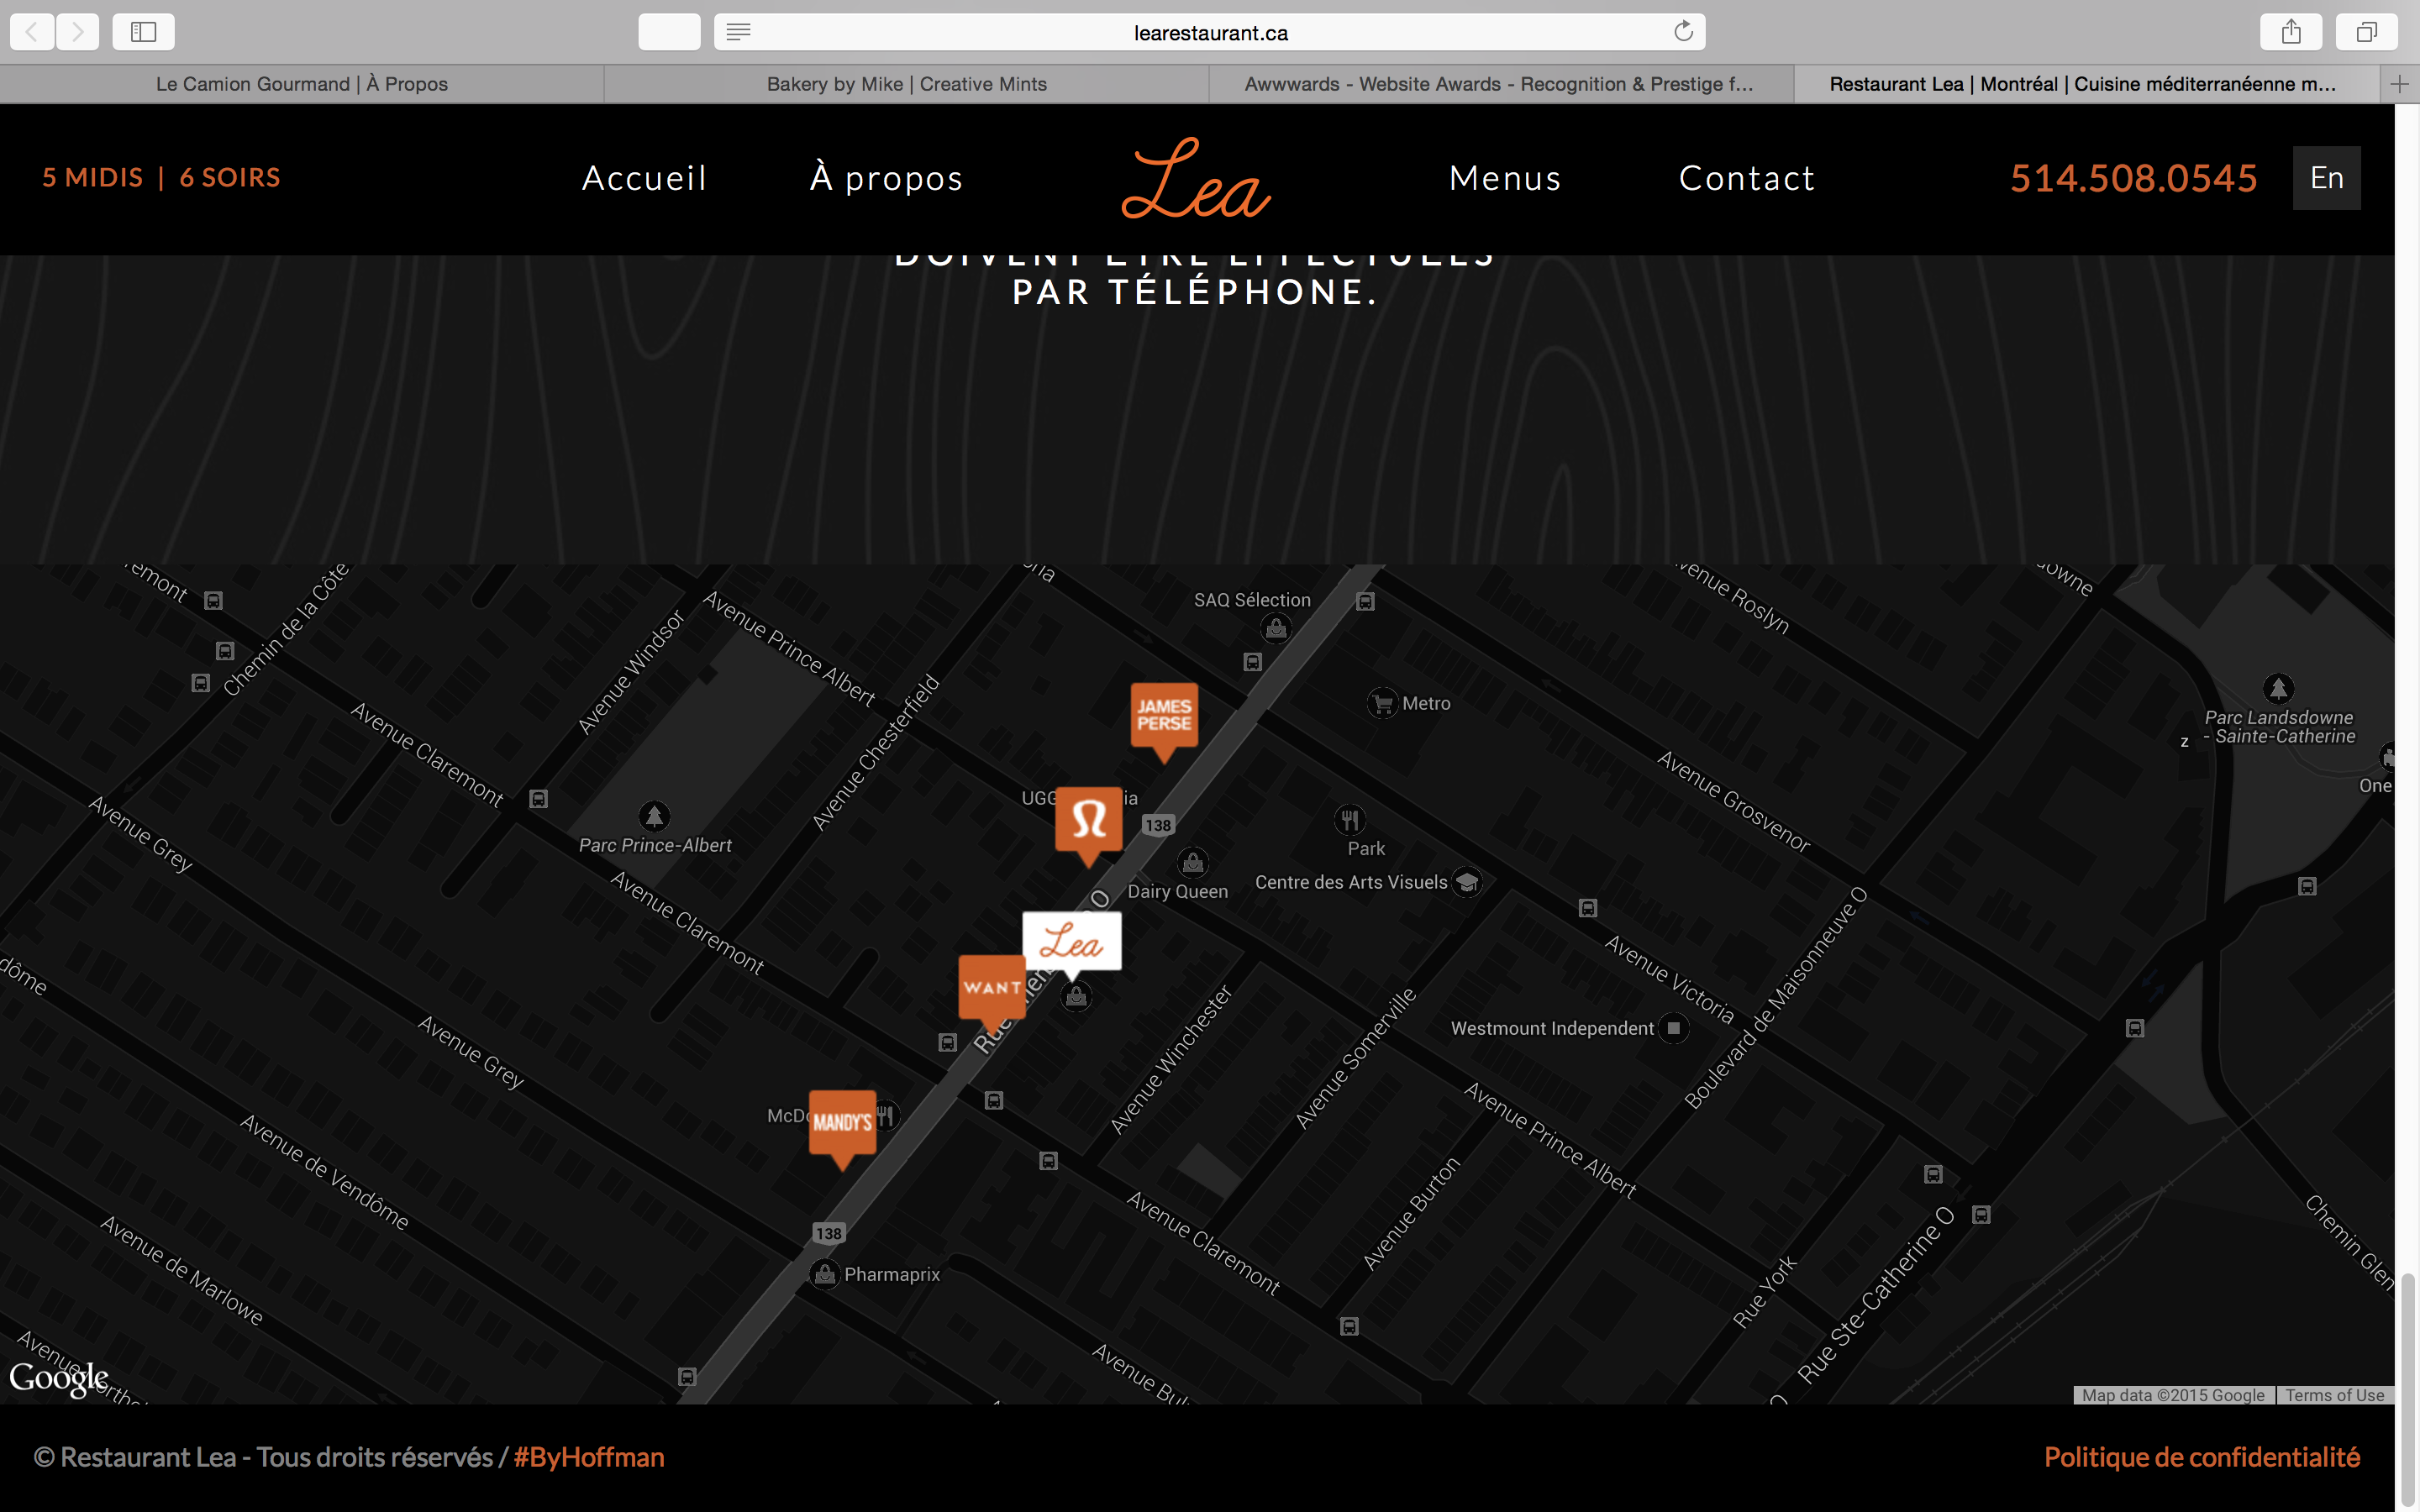The width and height of the screenshot is (2420, 1512).
Task: Show all tabs overview button
Action: coord(2366,32)
